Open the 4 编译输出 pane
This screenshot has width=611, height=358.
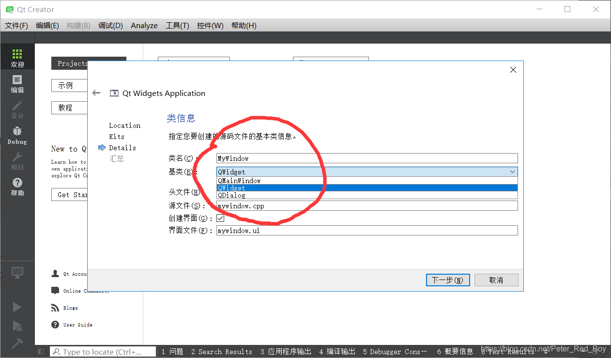pos(337,352)
